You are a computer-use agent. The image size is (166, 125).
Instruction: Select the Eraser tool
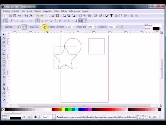4,81
